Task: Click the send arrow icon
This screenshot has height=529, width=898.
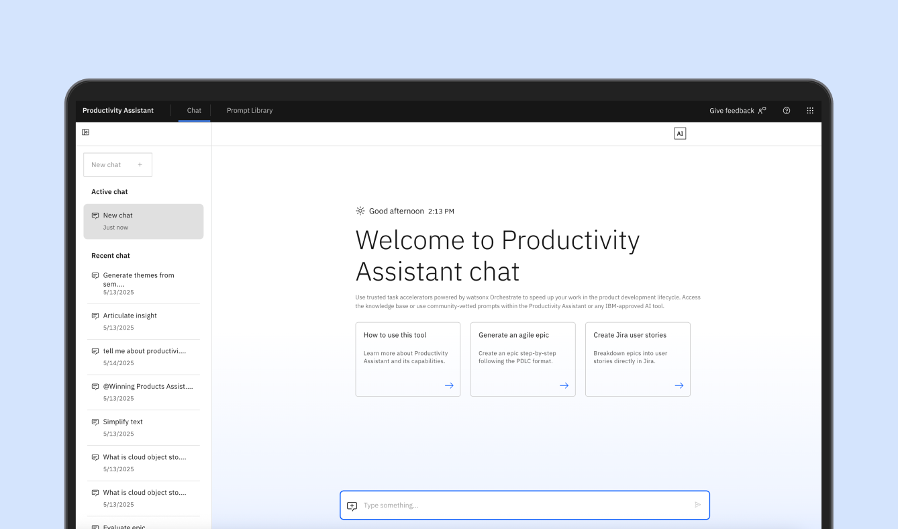Action: click(x=697, y=505)
